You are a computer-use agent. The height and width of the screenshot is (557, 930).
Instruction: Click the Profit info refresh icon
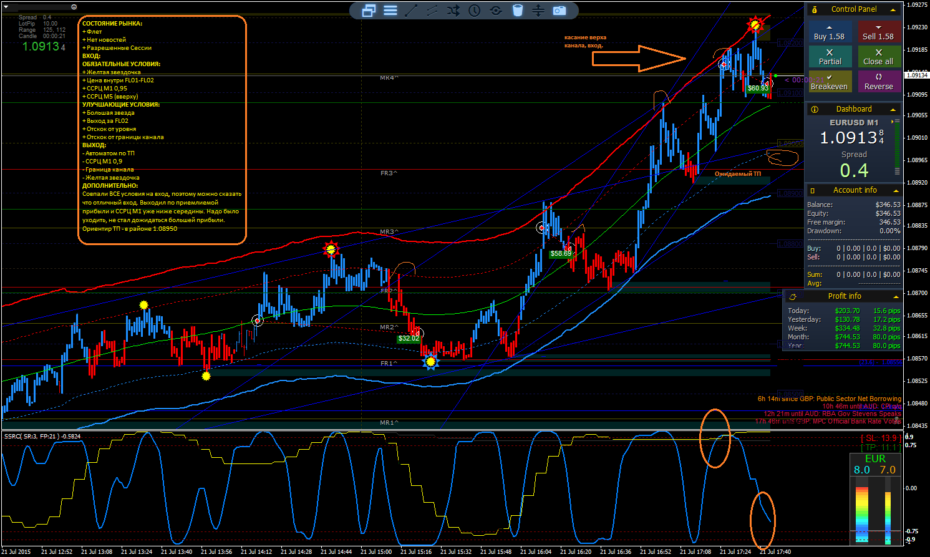793,296
